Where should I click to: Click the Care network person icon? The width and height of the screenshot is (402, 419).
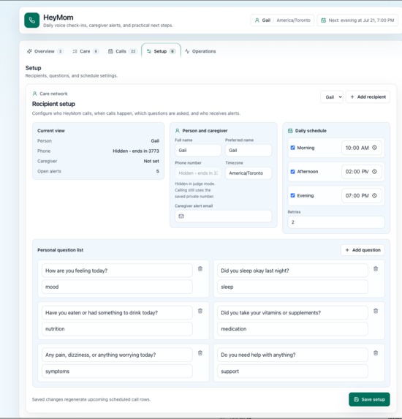(34, 94)
